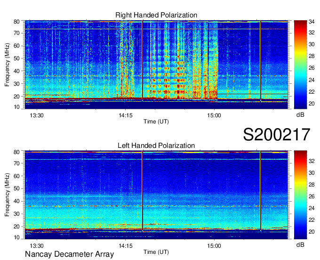Click the Right Handed plot colorbar

pos(300,65)
